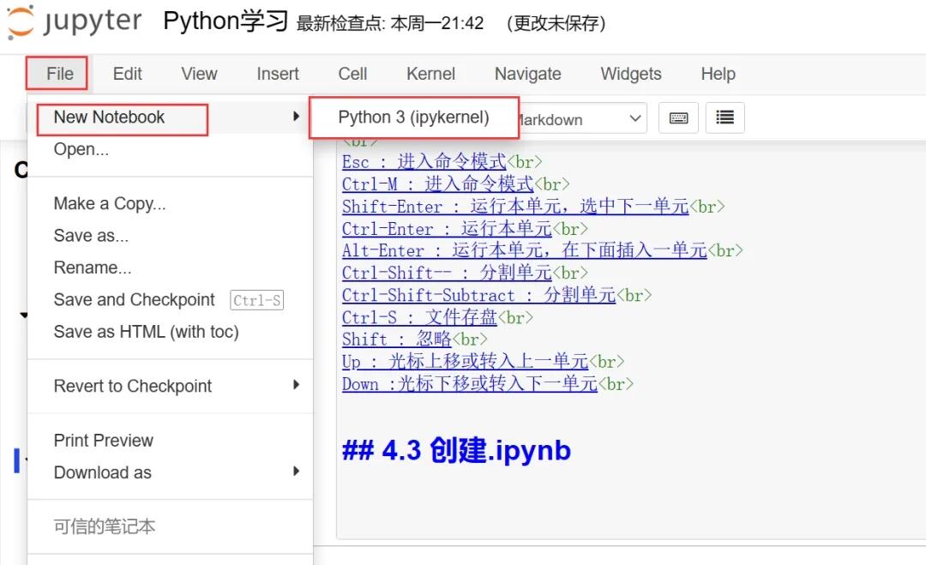The width and height of the screenshot is (926, 565).
Task: Open the Widgets menu
Action: [631, 74]
